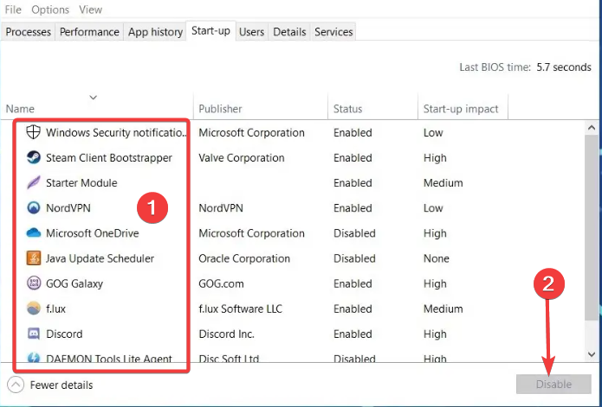Select the Starter Module name
Screen dimensions: 602x407
pos(81,182)
